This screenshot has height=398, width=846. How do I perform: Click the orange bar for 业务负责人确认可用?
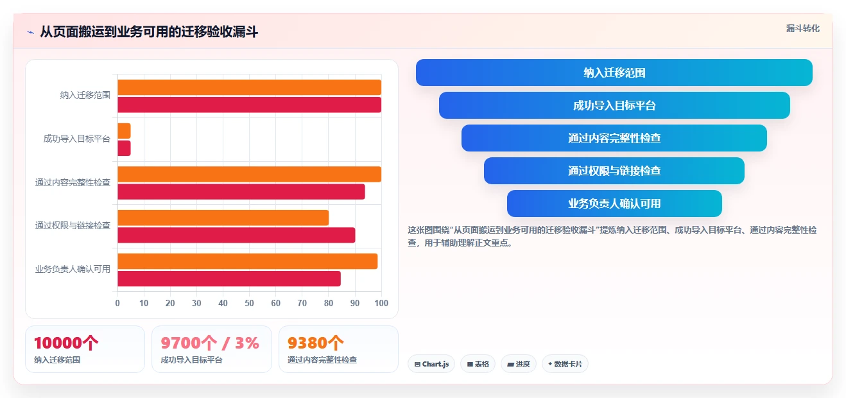coord(247,261)
